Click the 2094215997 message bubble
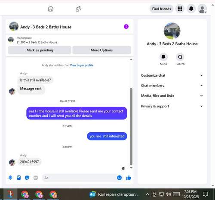This screenshot has height=200, width=215. click(x=29, y=162)
